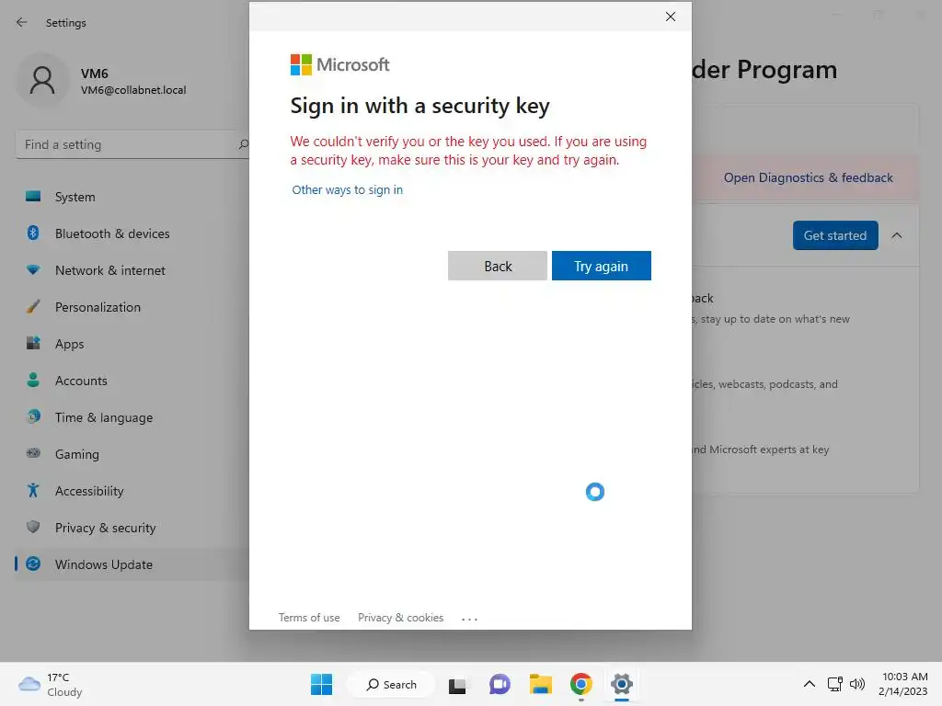Open Google Chrome from taskbar

click(581, 684)
